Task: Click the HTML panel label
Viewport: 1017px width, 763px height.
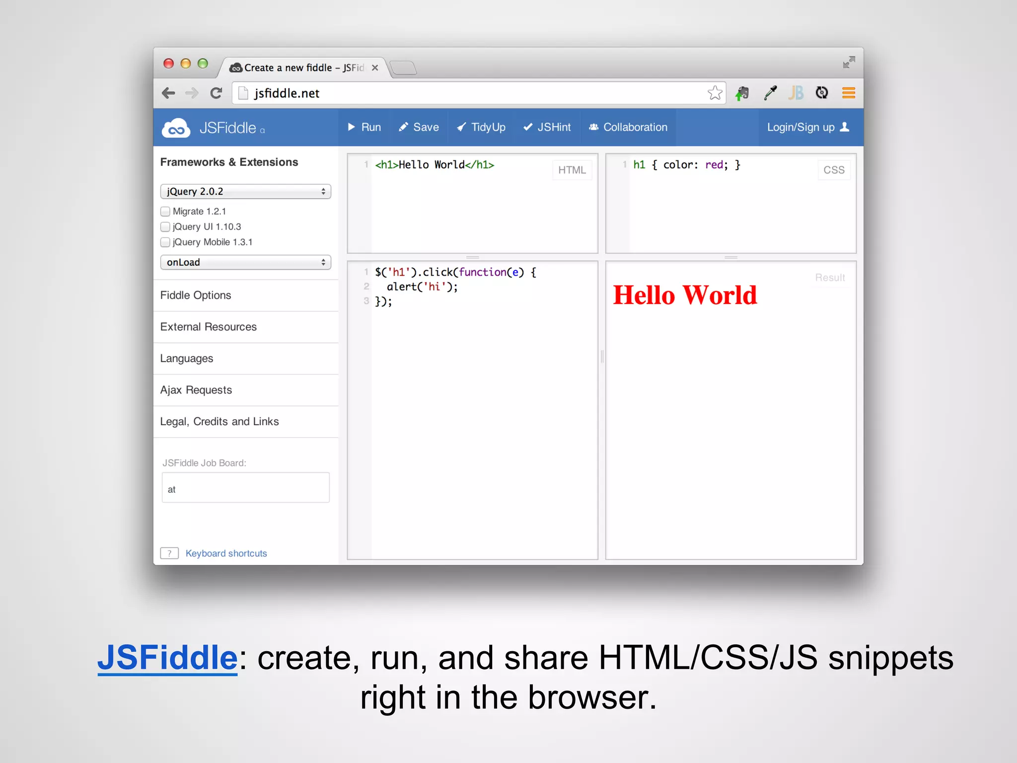Action: coord(572,170)
